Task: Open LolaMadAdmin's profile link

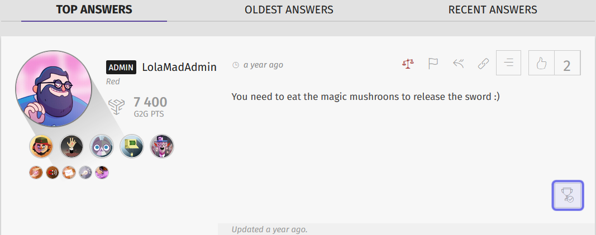Action: tap(179, 67)
